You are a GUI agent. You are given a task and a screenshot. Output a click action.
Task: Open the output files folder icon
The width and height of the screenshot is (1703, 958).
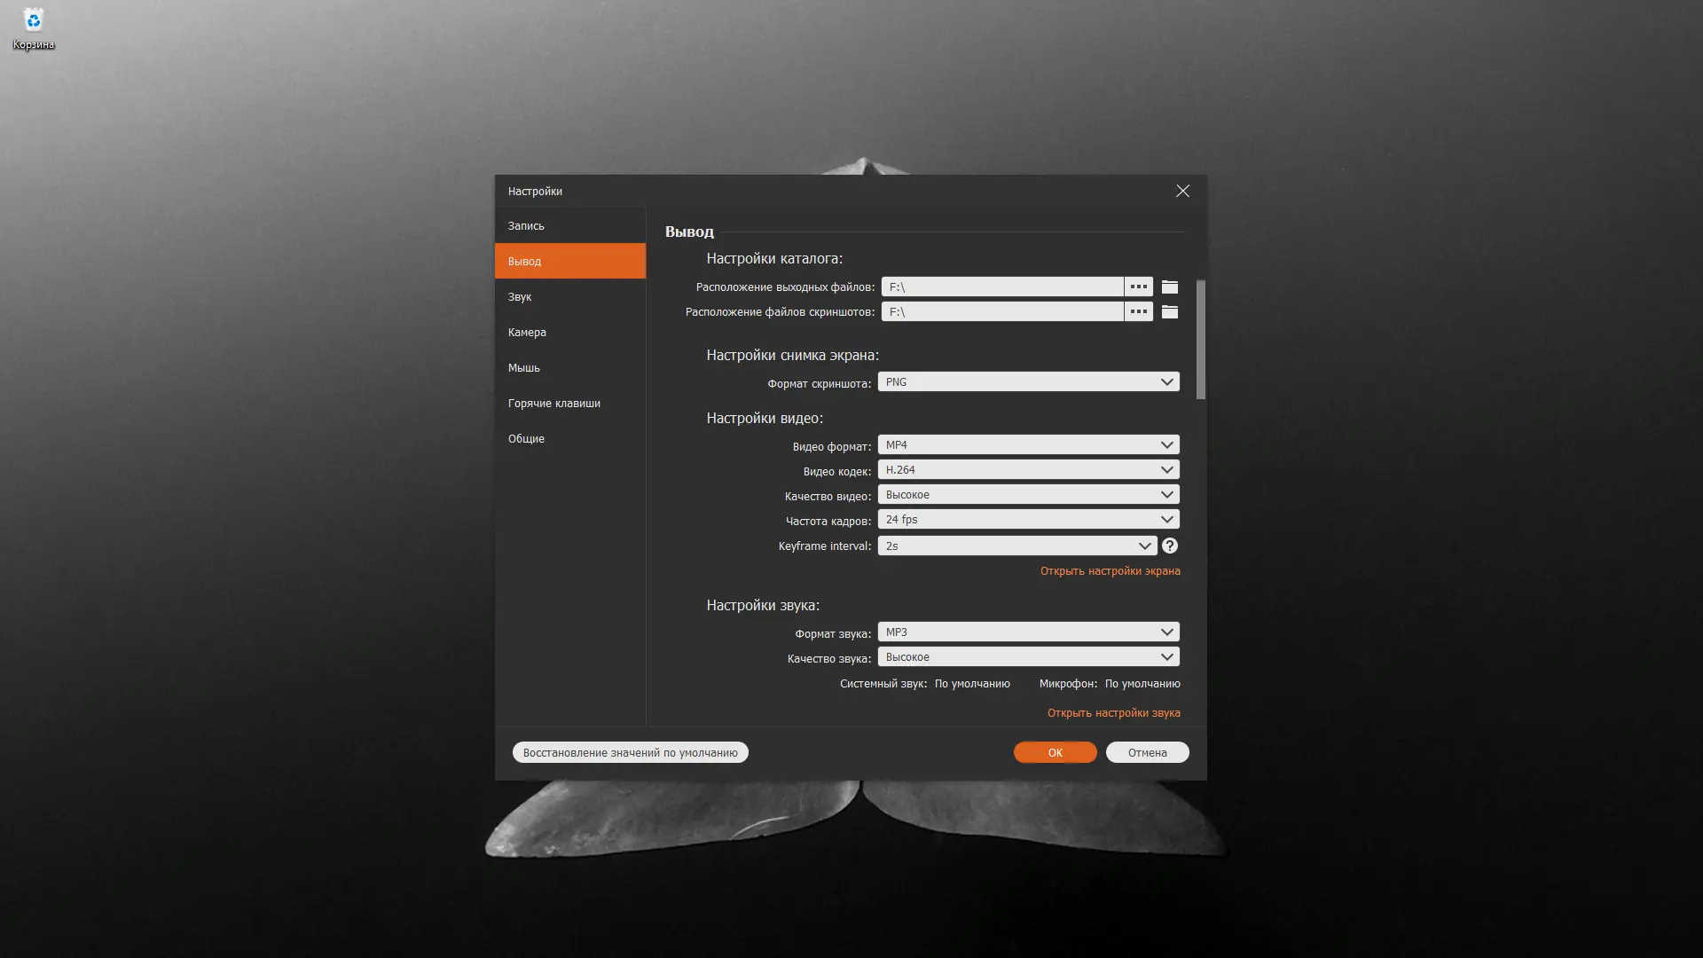pyautogui.click(x=1170, y=287)
